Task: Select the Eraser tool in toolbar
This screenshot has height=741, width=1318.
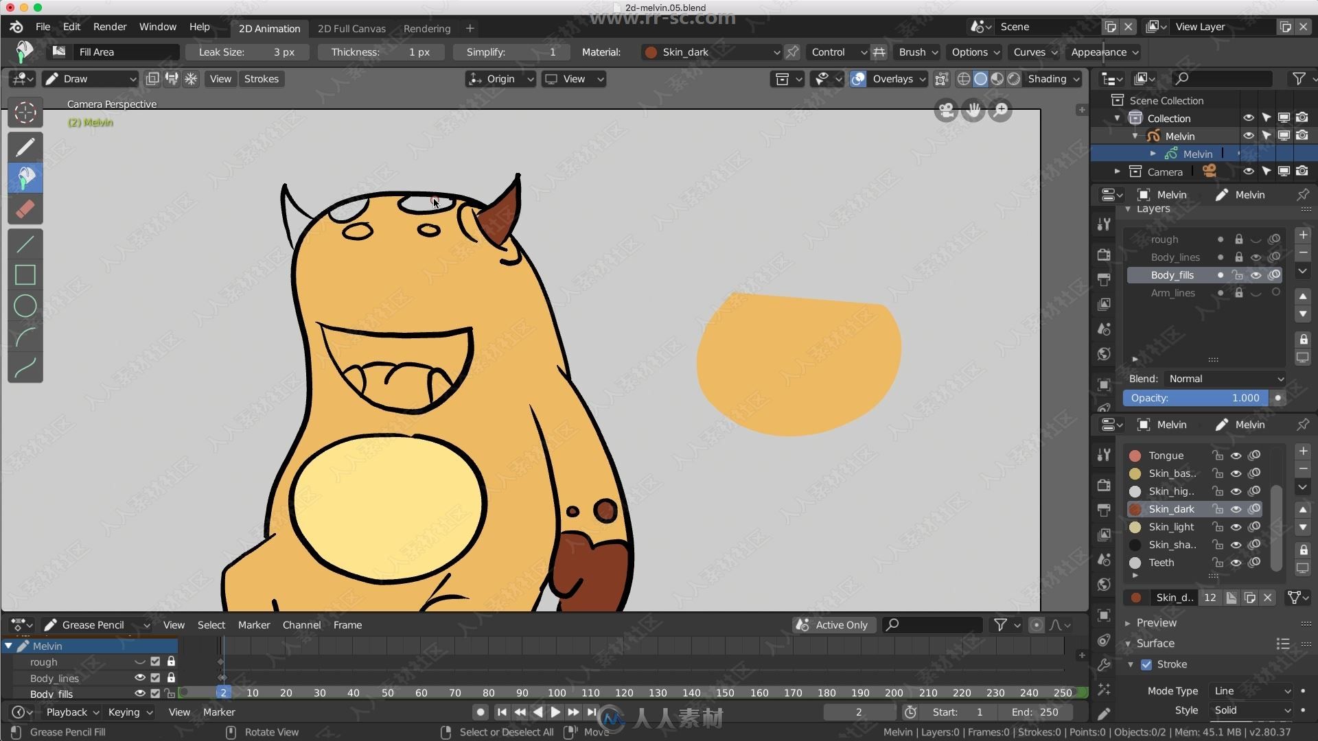Action: [x=25, y=209]
